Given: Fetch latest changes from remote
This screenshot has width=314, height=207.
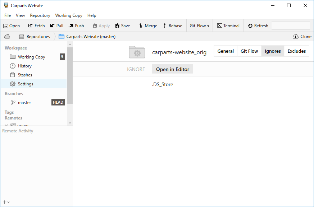Looking at the screenshot, I should pyautogui.click(x=36, y=25).
